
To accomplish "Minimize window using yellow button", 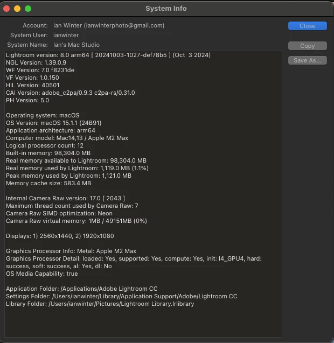I will (x=17, y=9).
